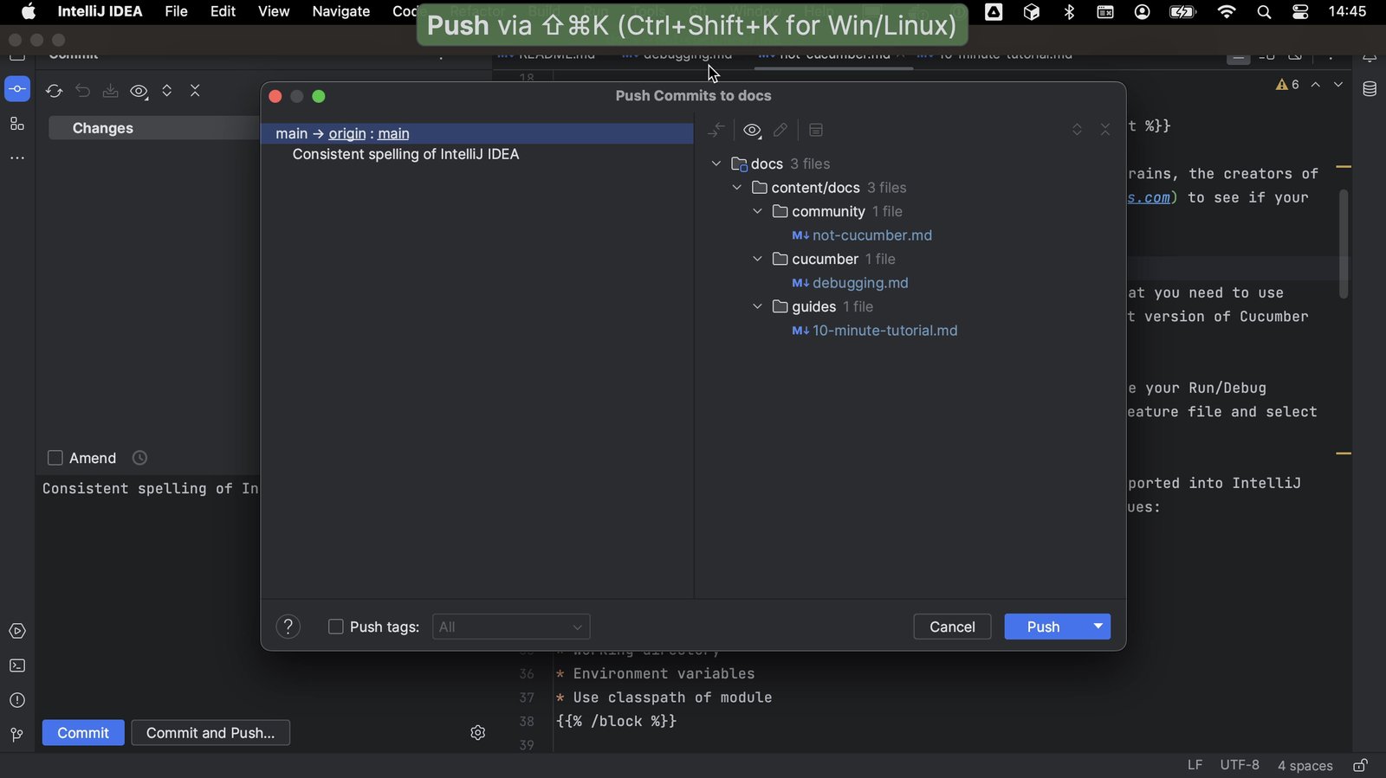Screen dimensions: 1386x778
Task: Click the Wi-Fi icon in menu bar
Action: [1227, 12]
